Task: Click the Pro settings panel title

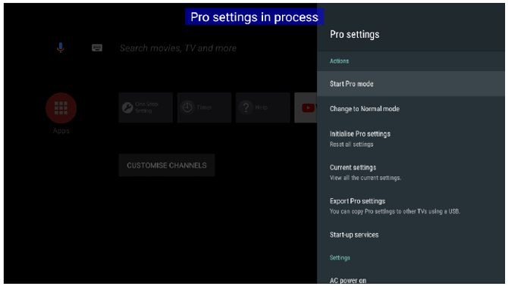Action: tap(354, 34)
